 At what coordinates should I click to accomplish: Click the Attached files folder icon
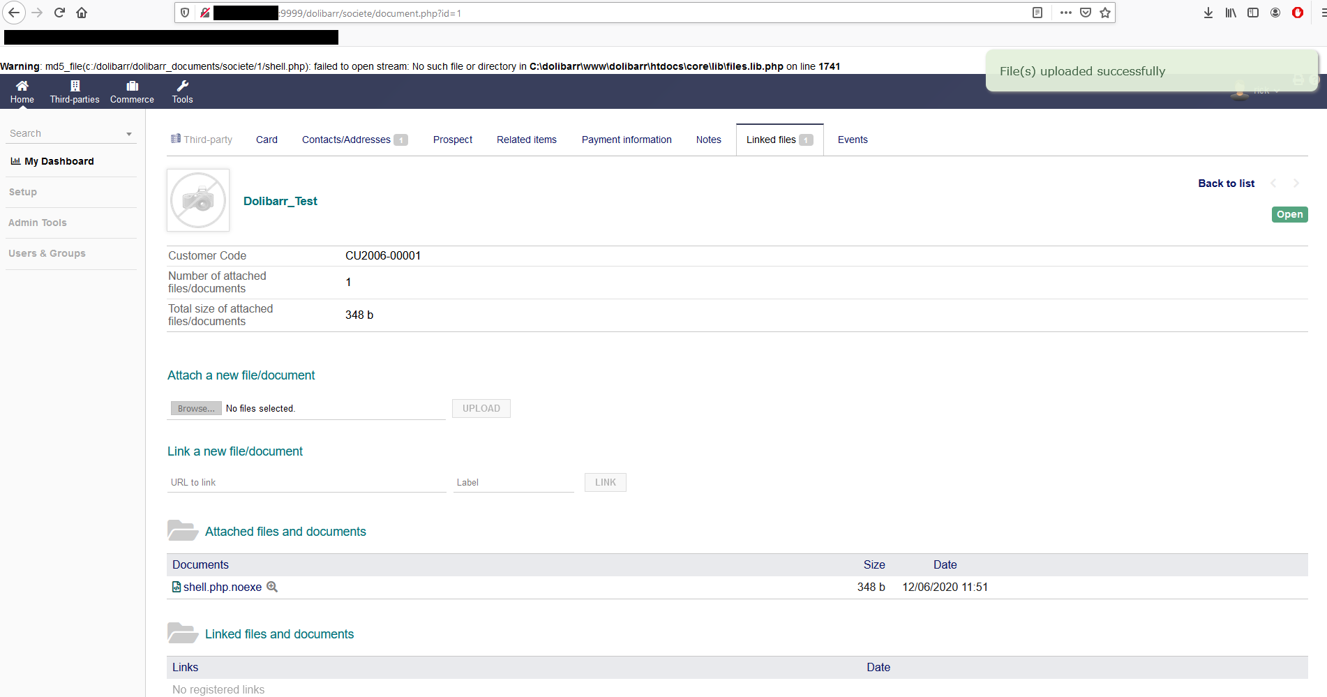point(183,530)
